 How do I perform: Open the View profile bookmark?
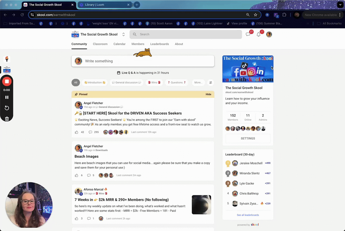[237, 24]
